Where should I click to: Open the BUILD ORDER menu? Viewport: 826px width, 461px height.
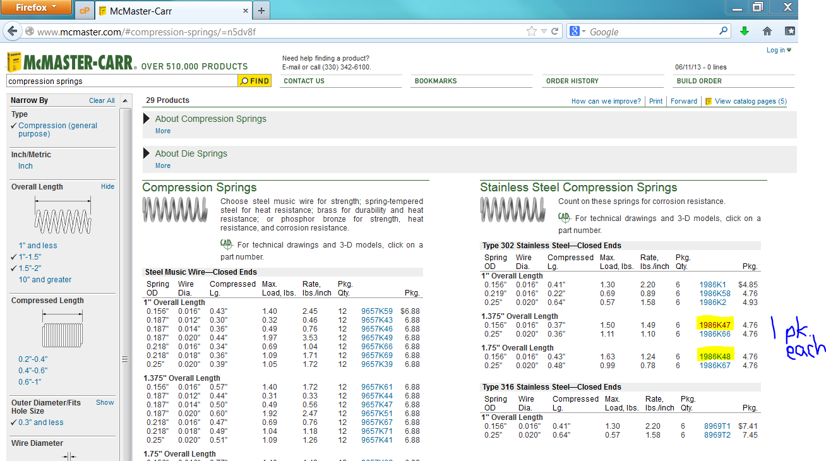tap(699, 81)
